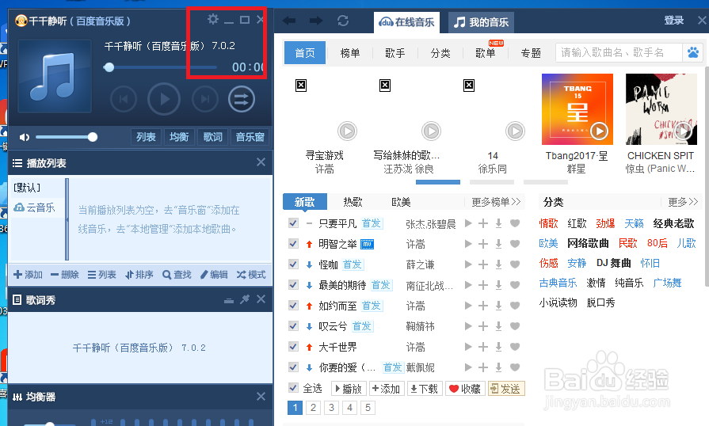
Task: Adjust the volume slider
Action: (x=66, y=137)
